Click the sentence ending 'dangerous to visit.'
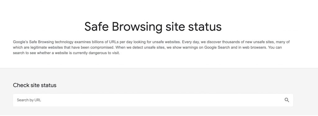Screen dimensions: 318x116 coord(66,54)
